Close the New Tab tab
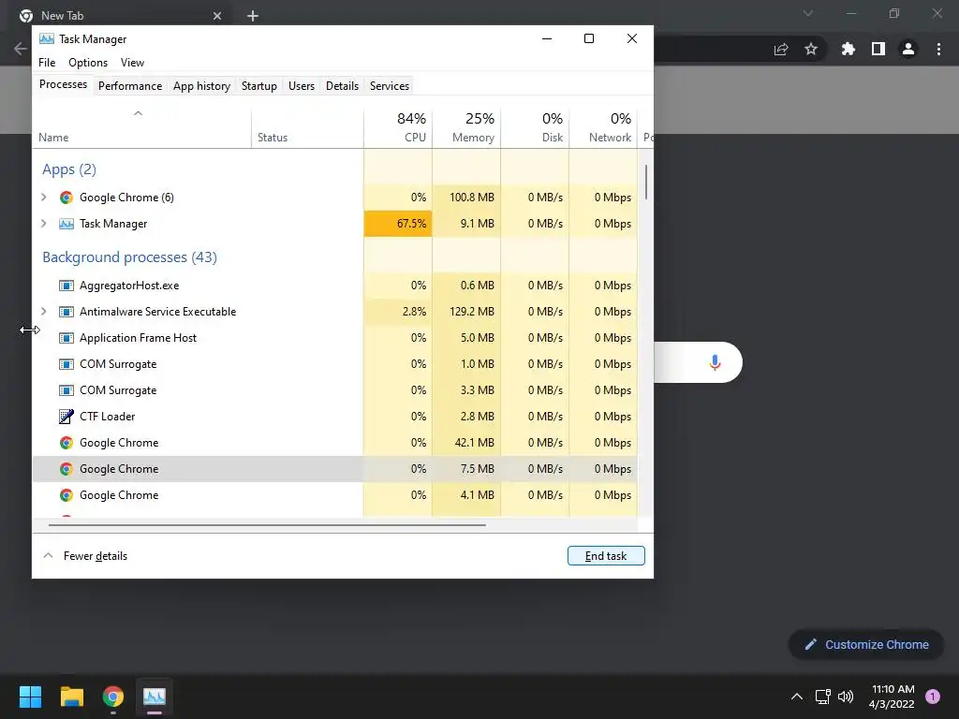Screen dimensions: 959x719 click(x=217, y=16)
